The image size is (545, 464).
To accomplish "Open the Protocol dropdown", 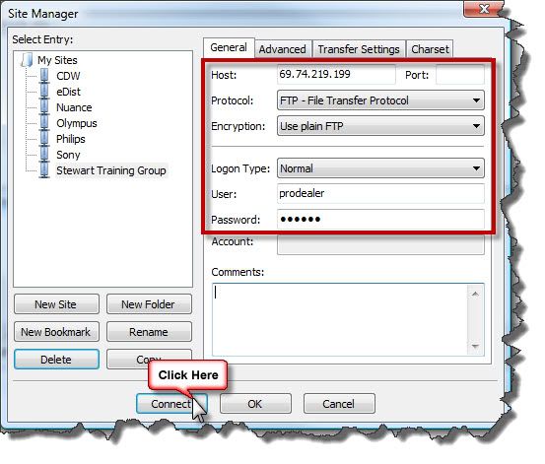I will coord(380,100).
